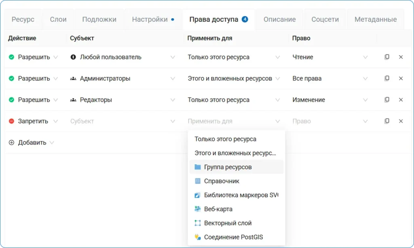Click the Векторный слой icon in the menu
Screen dimensions: 414x248
point(199,223)
